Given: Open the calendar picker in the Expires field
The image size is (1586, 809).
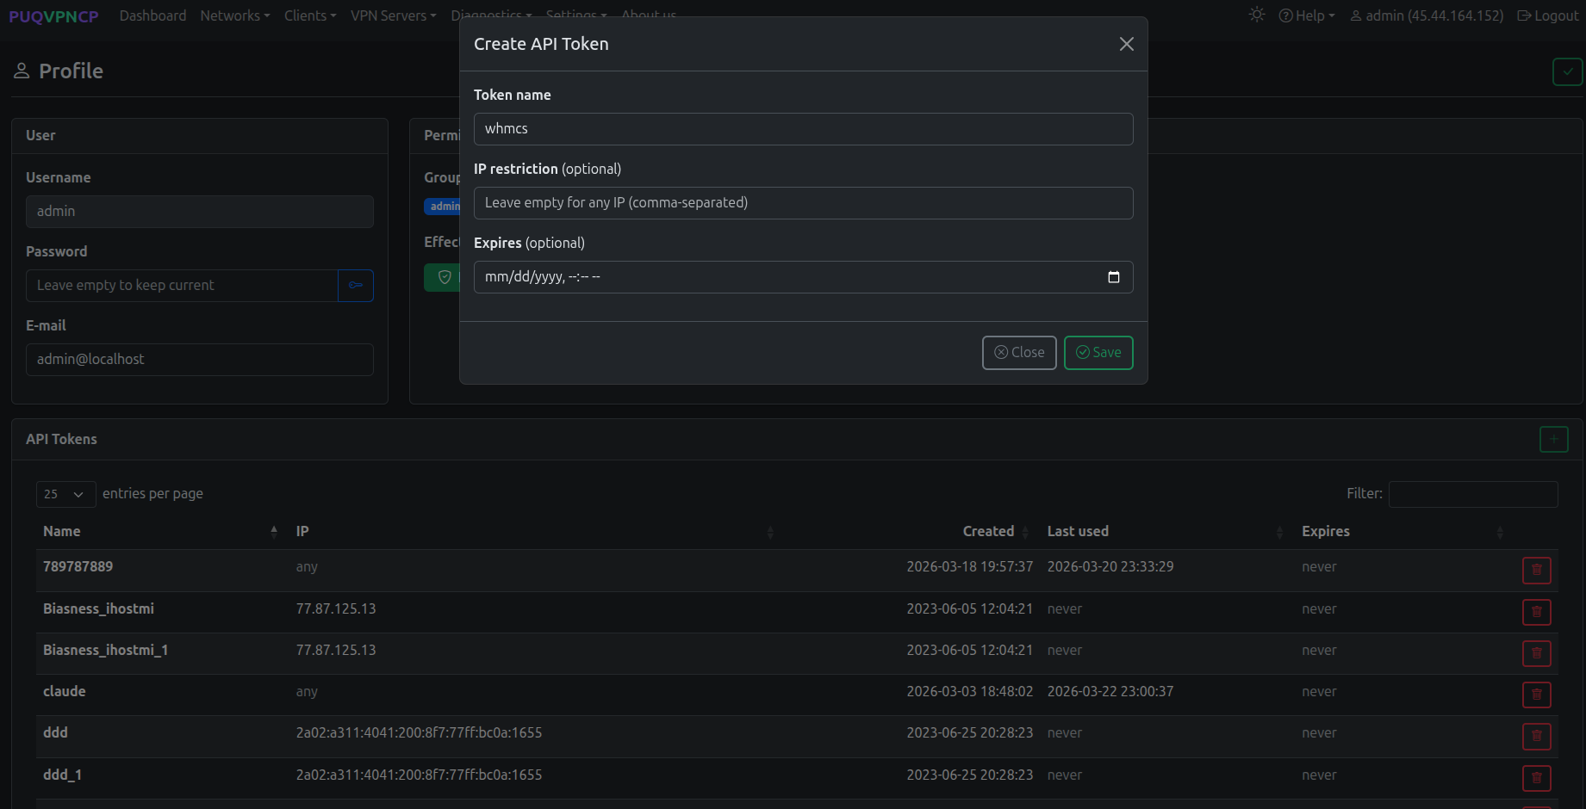Looking at the screenshot, I should point(1113,277).
